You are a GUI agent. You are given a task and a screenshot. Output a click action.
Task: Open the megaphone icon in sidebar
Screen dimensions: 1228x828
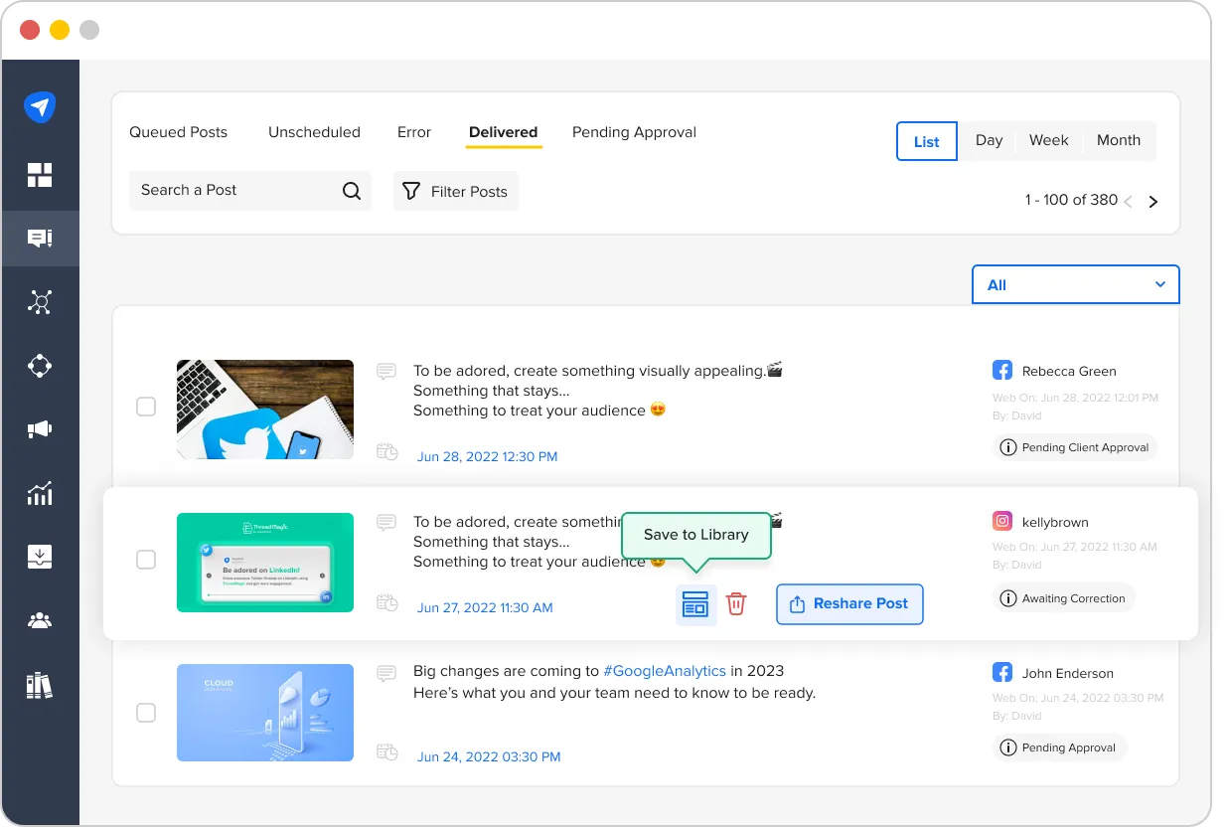pos(40,429)
